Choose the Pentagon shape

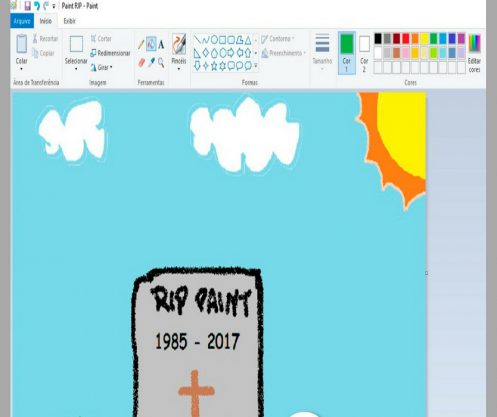(x=214, y=53)
